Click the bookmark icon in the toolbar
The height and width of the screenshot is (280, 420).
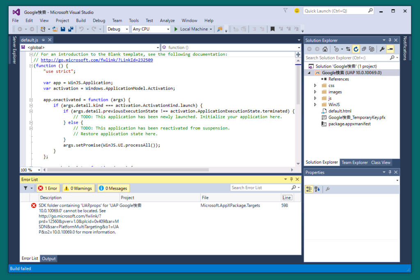point(272,29)
